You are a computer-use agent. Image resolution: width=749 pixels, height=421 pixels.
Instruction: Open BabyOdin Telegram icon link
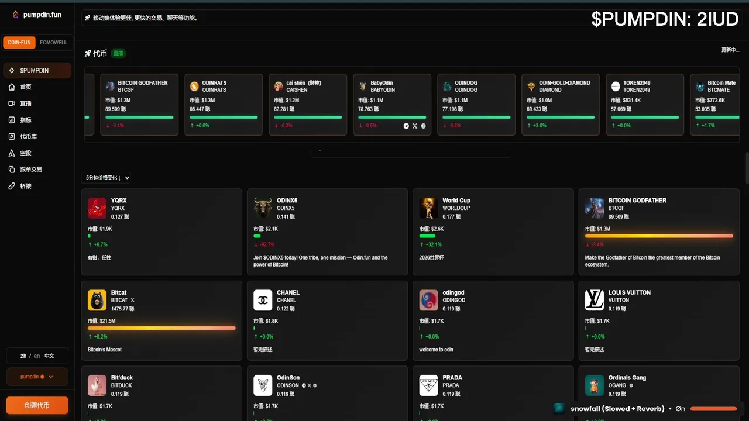(406, 126)
